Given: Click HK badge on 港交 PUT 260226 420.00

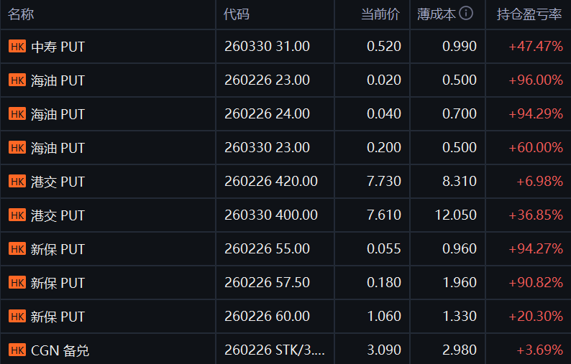Looking at the screenshot, I should (x=17, y=182).
